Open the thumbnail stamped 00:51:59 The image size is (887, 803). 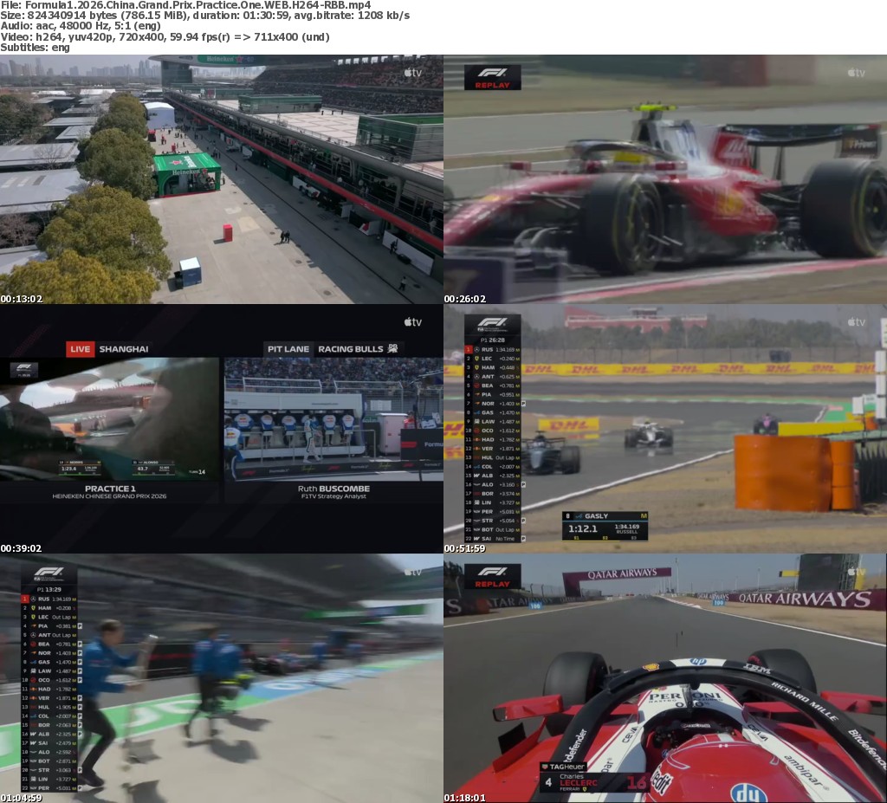665,429
